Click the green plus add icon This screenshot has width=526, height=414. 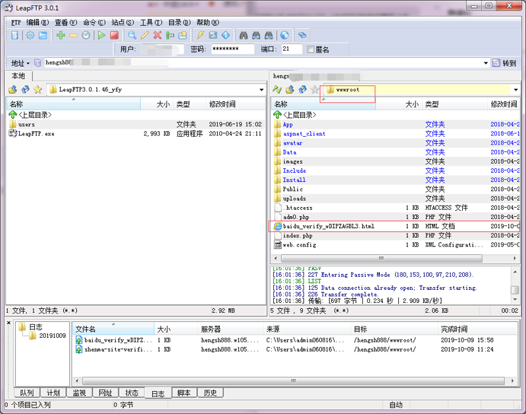(x=61, y=35)
